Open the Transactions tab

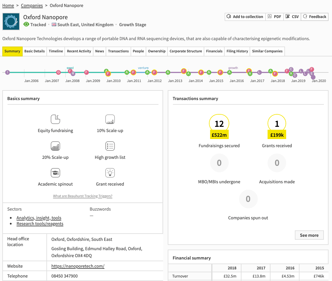coord(118,51)
